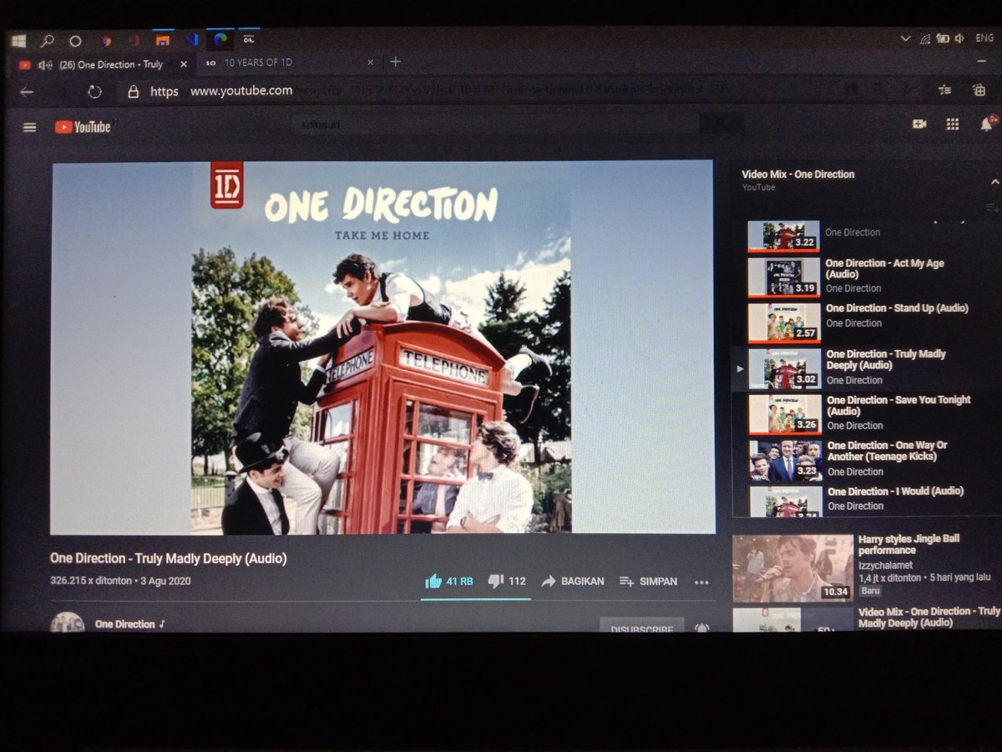1002x752 pixels.
Task: Save video to playlist with SIMPAN
Action: pyautogui.click(x=648, y=581)
